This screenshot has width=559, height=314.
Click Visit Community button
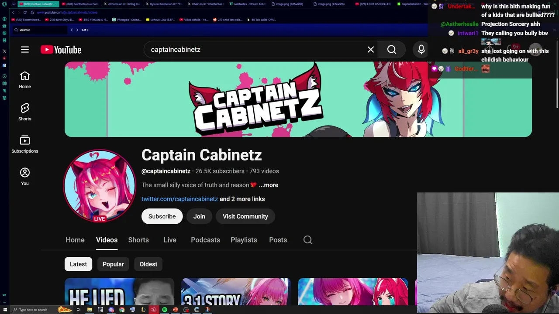[x=245, y=216]
